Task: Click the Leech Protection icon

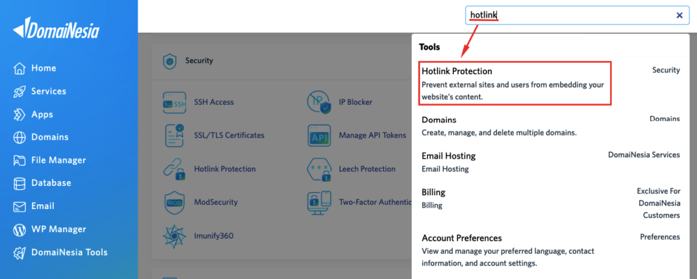Action: 319,169
